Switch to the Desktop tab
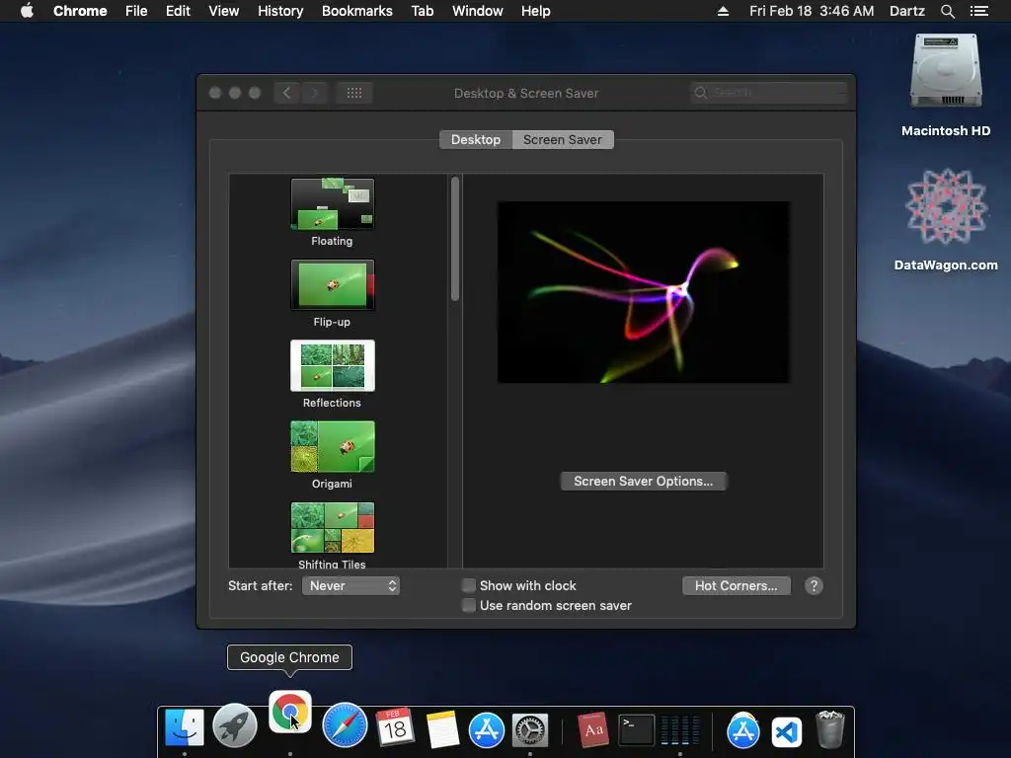The width and height of the screenshot is (1011, 758). tap(476, 140)
